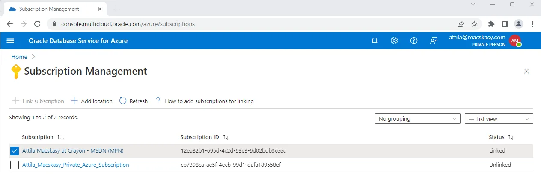This screenshot has width=541, height=182.
Task: Click Refresh in the toolbar
Action: pyautogui.click(x=134, y=101)
